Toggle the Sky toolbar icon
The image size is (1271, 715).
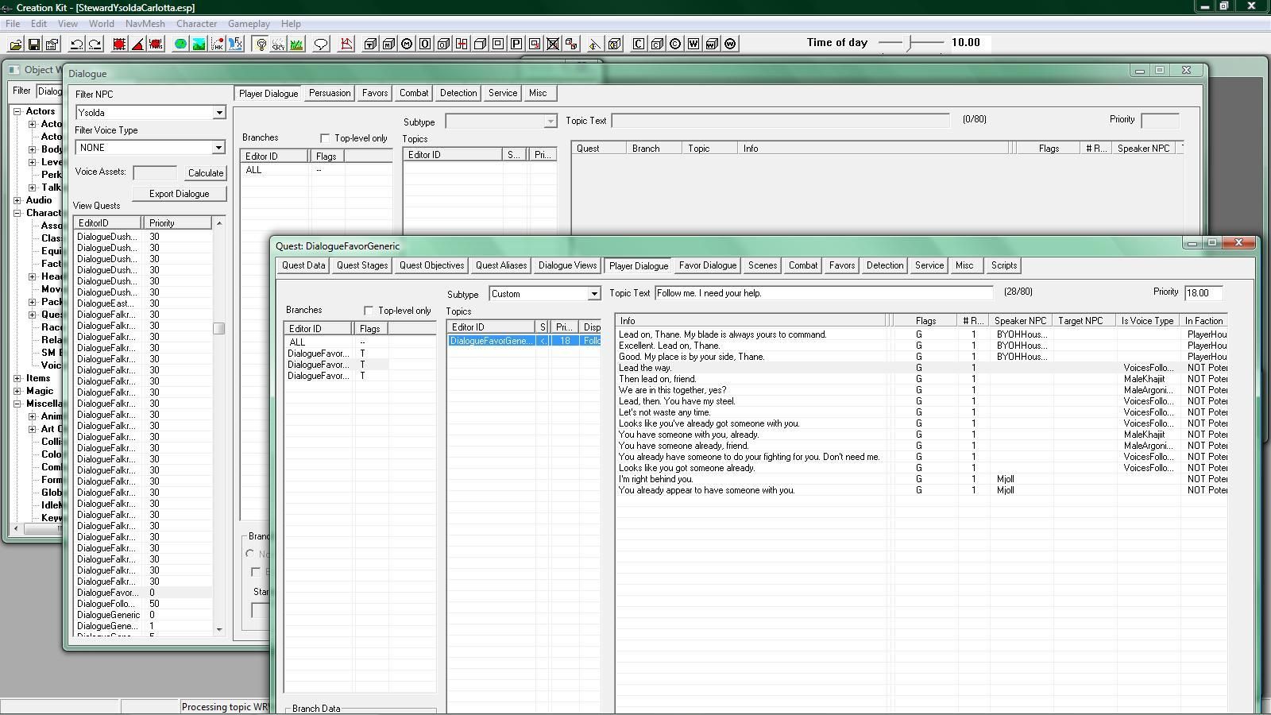coord(279,44)
